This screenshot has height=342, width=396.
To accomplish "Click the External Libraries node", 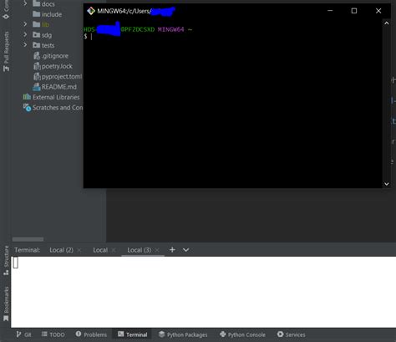I will coord(51,97).
